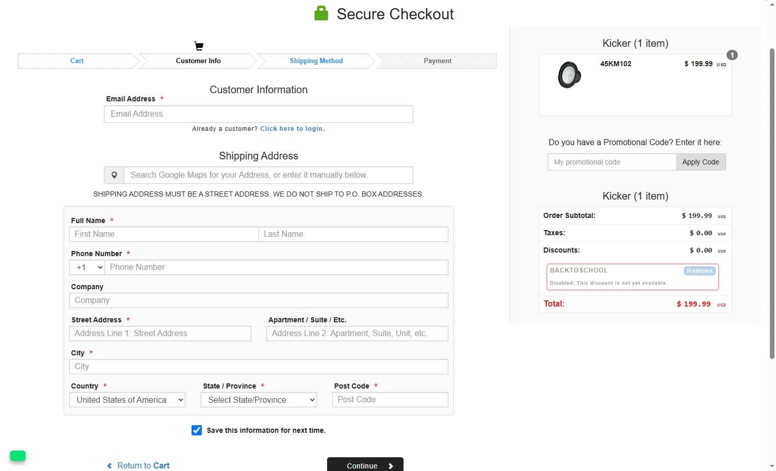The image size is (776, 471).
Task: Go to the Cart checkout step
Action: click(77, 61)
